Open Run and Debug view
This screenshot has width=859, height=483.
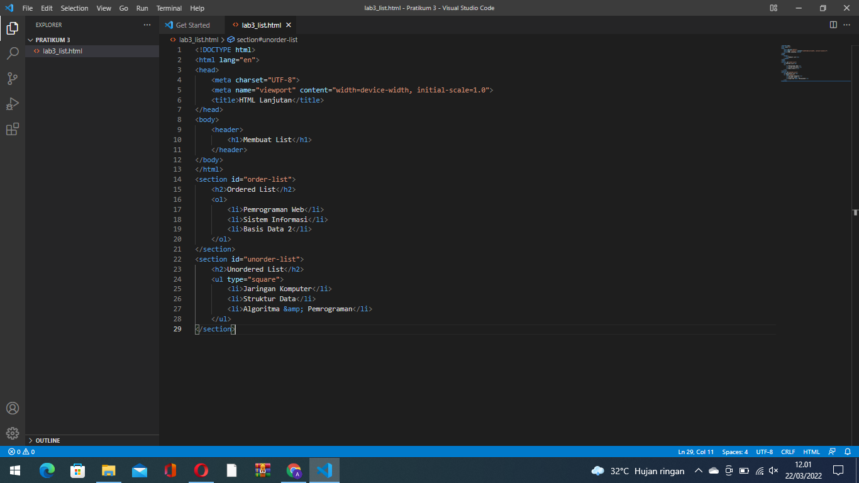tap(13, 103)
